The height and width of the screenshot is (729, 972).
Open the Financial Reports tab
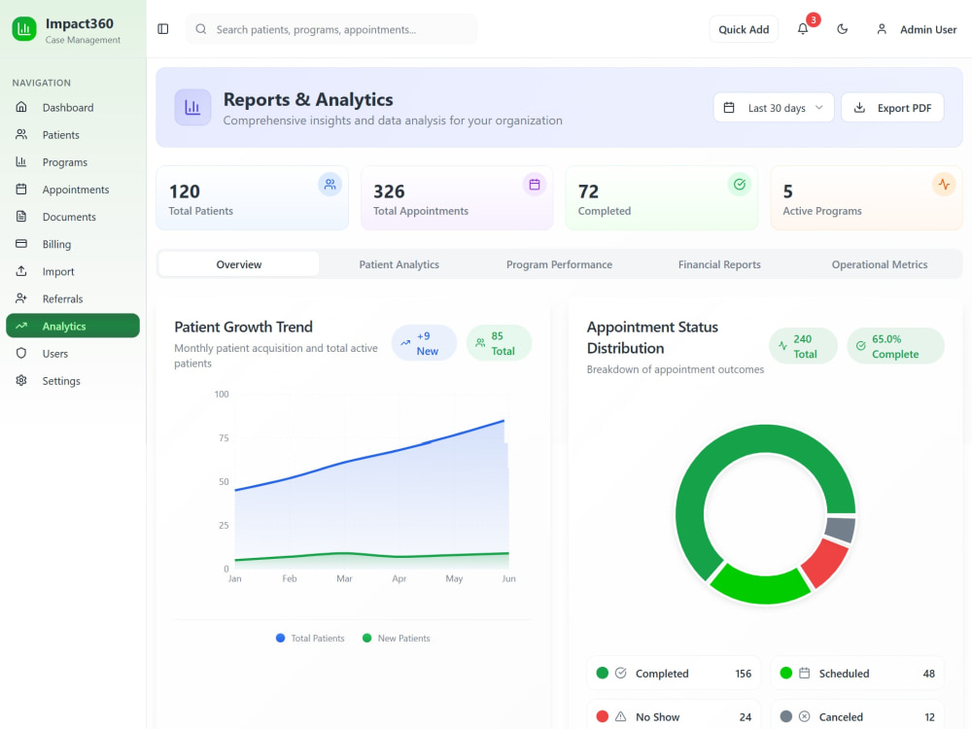[x=719, y=264]
